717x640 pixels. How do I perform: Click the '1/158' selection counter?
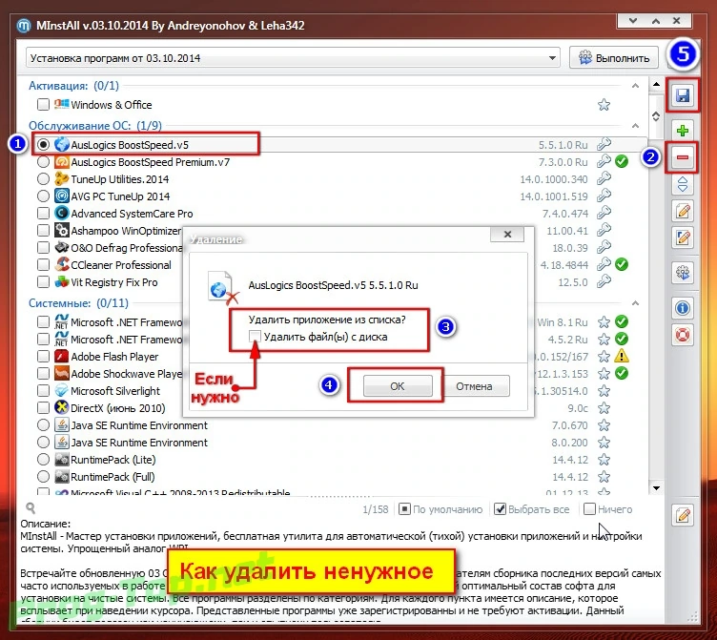(x=375, y=509)
